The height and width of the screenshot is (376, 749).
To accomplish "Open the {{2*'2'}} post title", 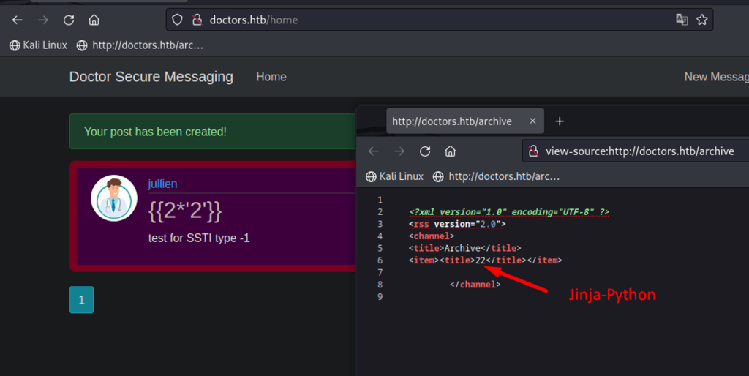I will 184,210.
